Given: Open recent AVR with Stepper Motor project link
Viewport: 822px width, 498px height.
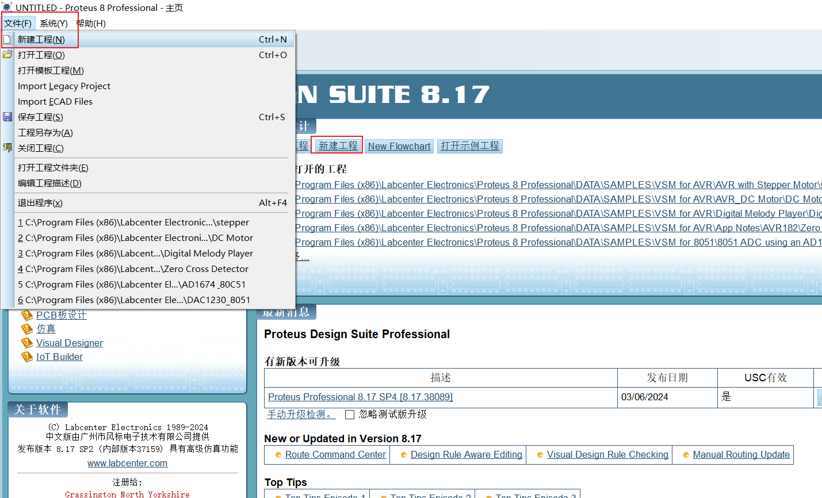Looking at the screenshot, I should [559, 185].
